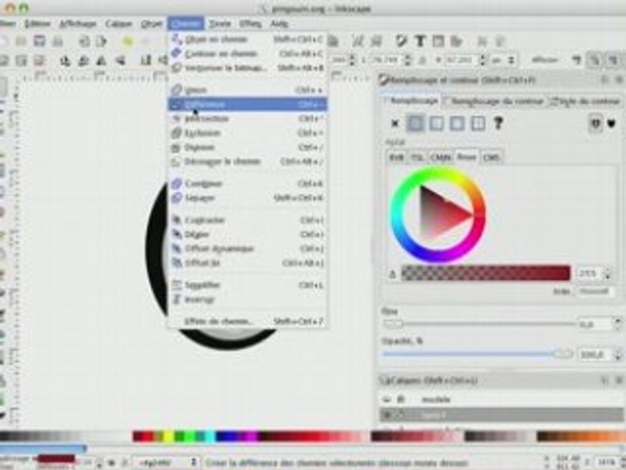The width and height of the screenshot is (626, 470).
Task: Select the TSL color mode tab
Action: 417,157
